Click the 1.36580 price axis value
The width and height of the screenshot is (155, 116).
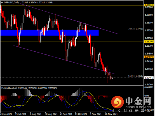click(x=149, y=38)
